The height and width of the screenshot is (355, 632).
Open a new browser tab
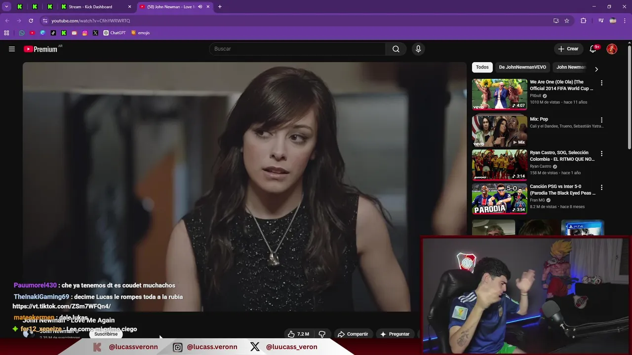(220, 7)
